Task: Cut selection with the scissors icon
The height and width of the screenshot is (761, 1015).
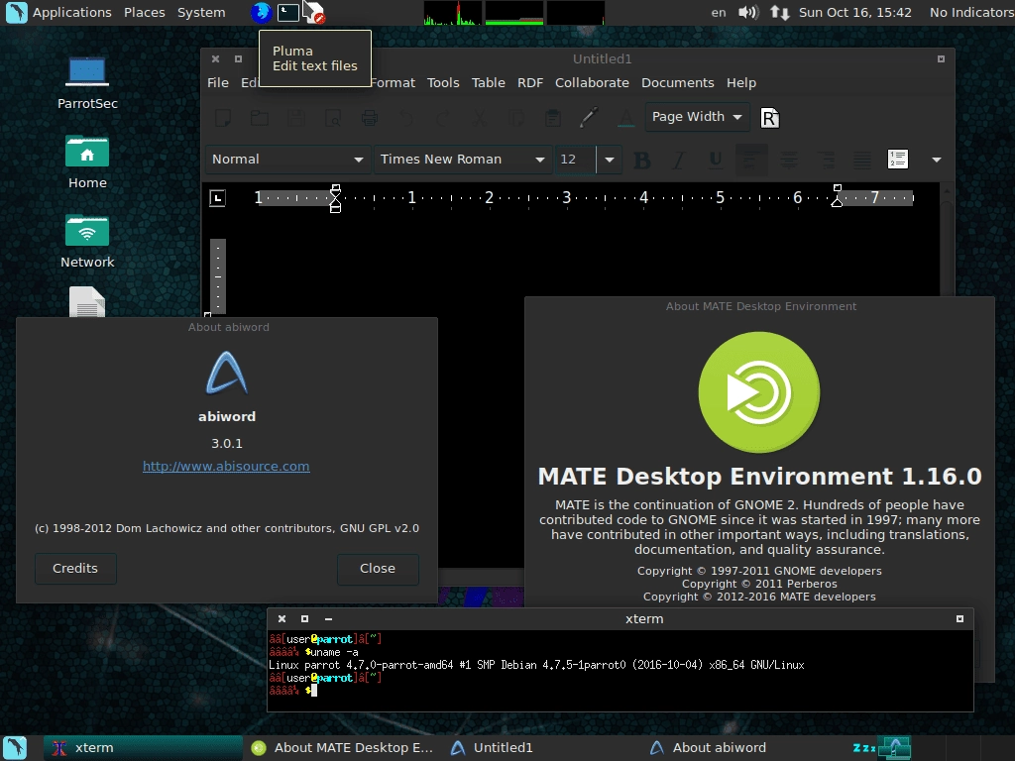Action: click(480, 118)
